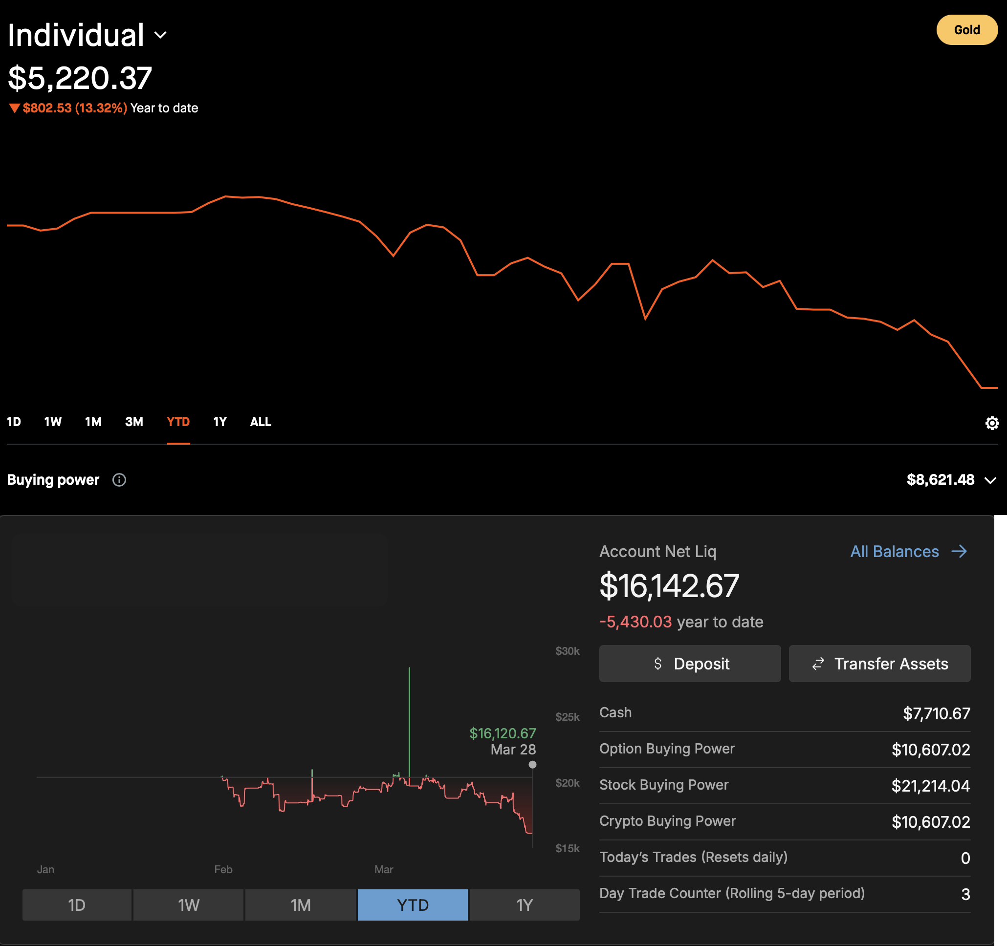Image resolution: width=1007 pixels, height=946 pixels.
Task: Select the 1D range in top chart
Action: coord(14,422)
